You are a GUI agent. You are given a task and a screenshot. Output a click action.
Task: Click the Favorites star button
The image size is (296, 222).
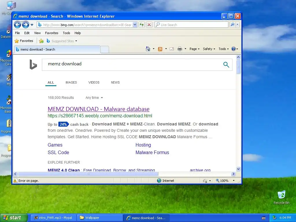[x=24, y=41]
